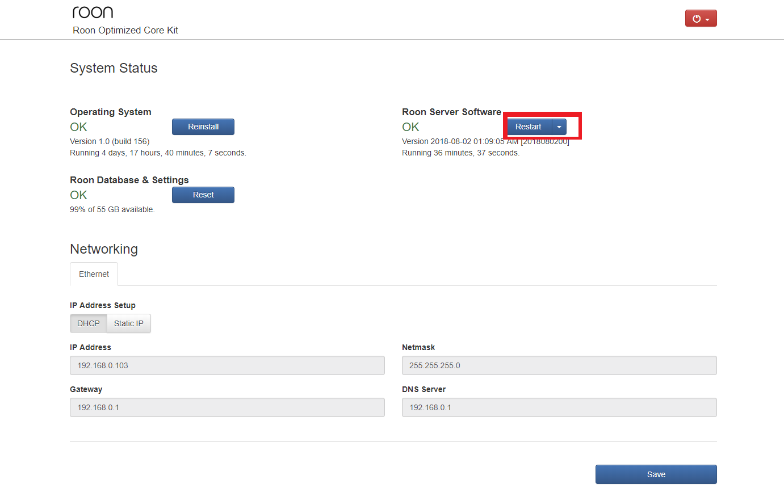Screen dimensions: 784x501
Task: Click the DNS Server field
Action: [559, 407]
